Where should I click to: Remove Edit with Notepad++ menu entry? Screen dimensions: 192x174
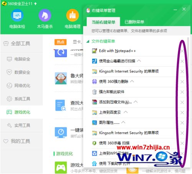(x=182, y=51)
